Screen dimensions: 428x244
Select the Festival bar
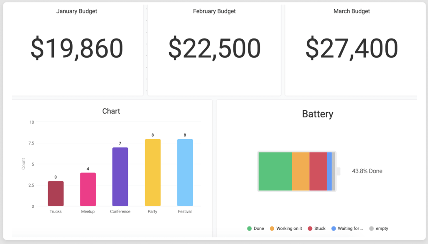pyautogui.click(x=185, y=171)
